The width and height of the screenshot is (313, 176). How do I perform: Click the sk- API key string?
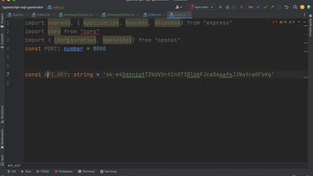[188, 75]
